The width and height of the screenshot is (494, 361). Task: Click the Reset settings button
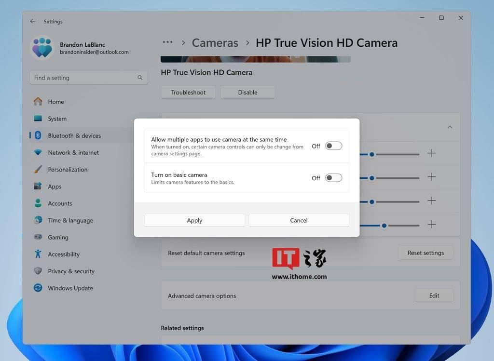click(425, 253)
